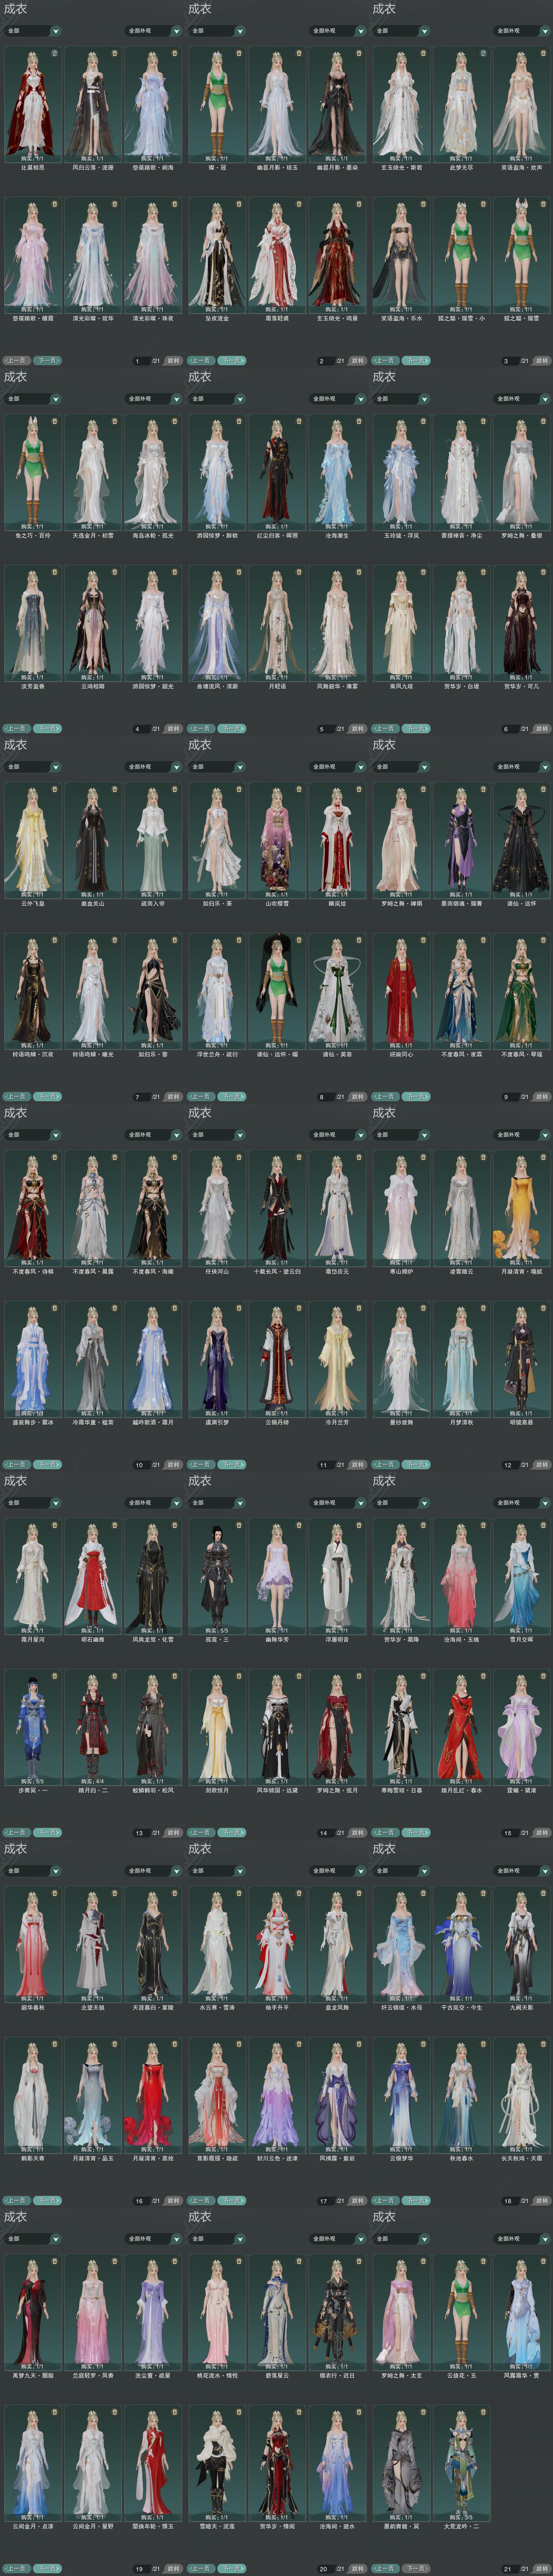Click trash icon on 箜篌踏歌·榴霞 card
This screenshot has height=2576, width=553.
click(55, 204)
